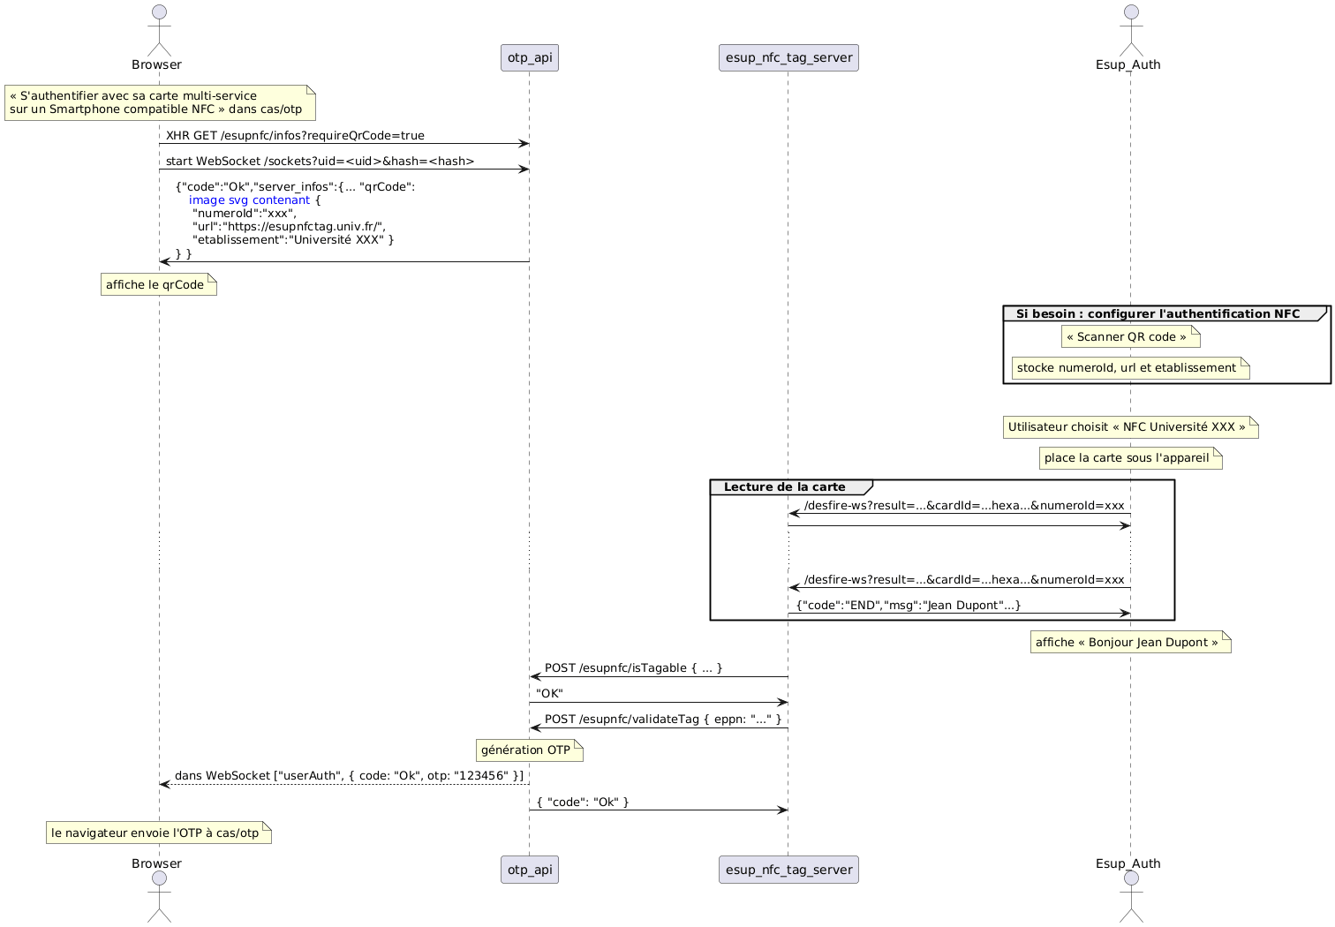Click the 'Si besoin : configurer l'authentification NFC' label

tap(1157, 313)
